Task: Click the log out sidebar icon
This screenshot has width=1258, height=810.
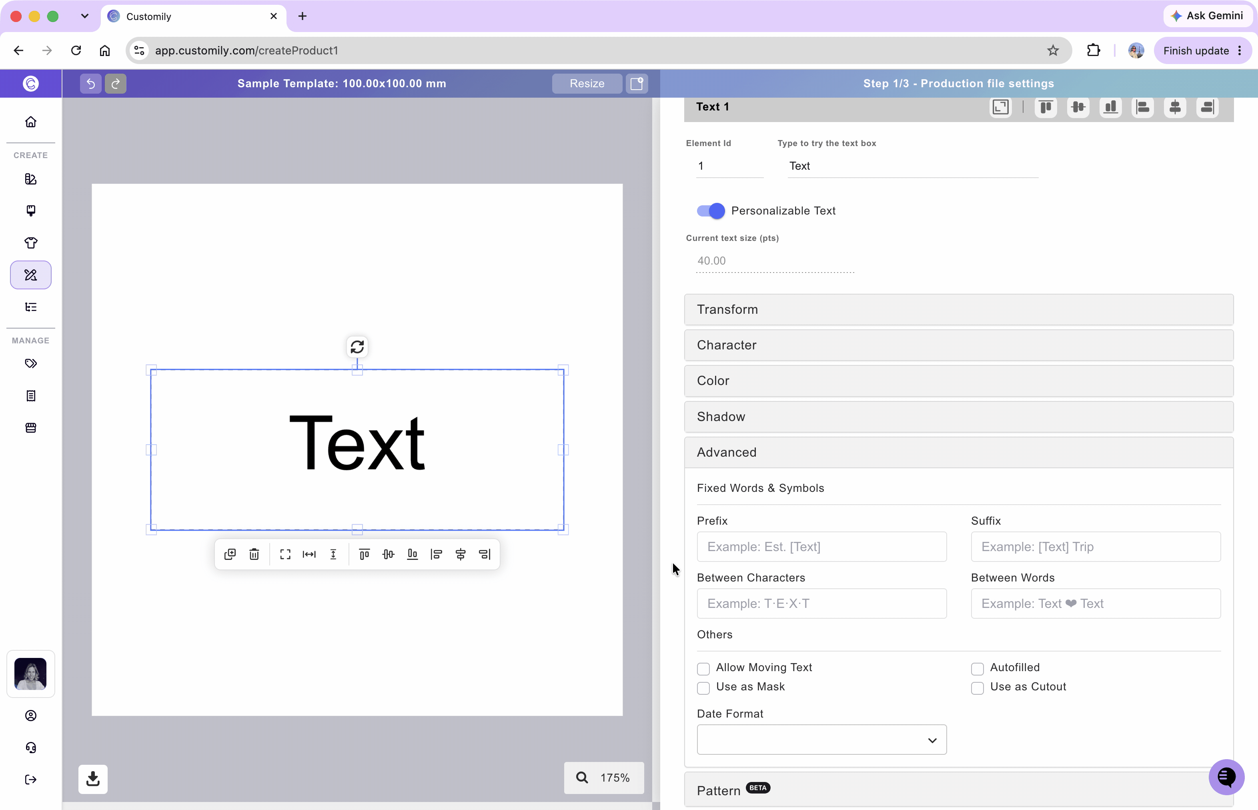Action: click(31, 780)
